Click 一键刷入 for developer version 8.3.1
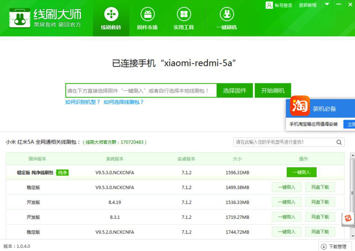 click(x=287, y=217)
